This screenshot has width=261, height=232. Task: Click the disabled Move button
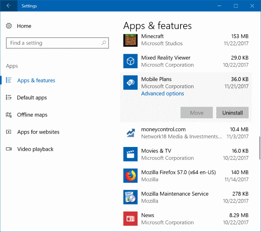click(x=196, y=113)
